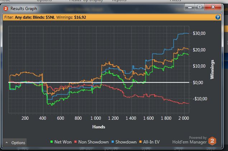Click the $10,00 y-axis label

coord(199,66)
